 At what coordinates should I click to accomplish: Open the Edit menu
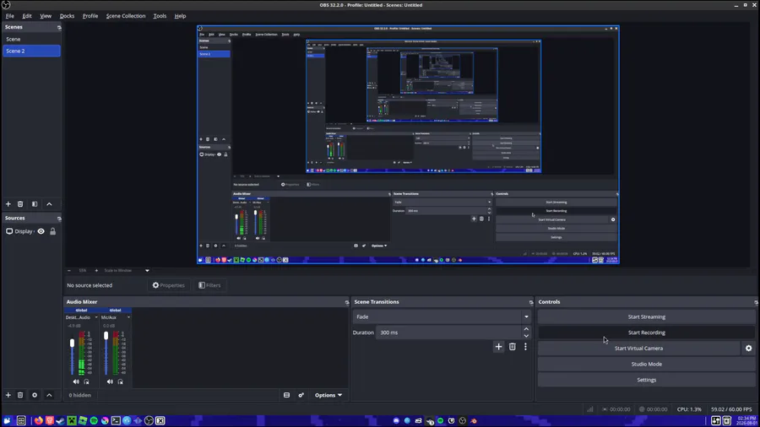[x=27, y=16]
